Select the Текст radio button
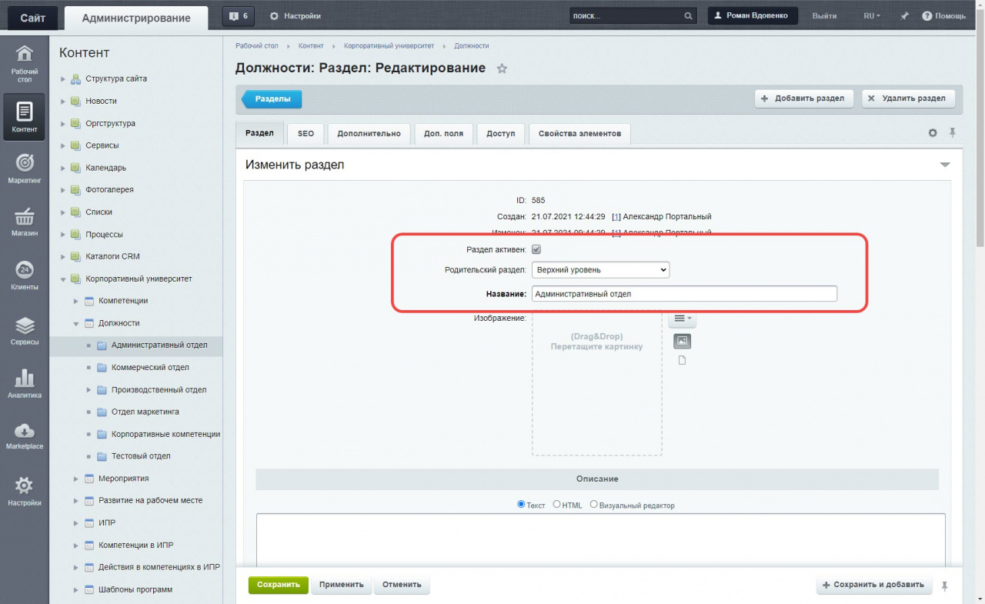Image resolution: width=985 pixels, height=604 pixels. pyautogui.click(x=521, y=505)
